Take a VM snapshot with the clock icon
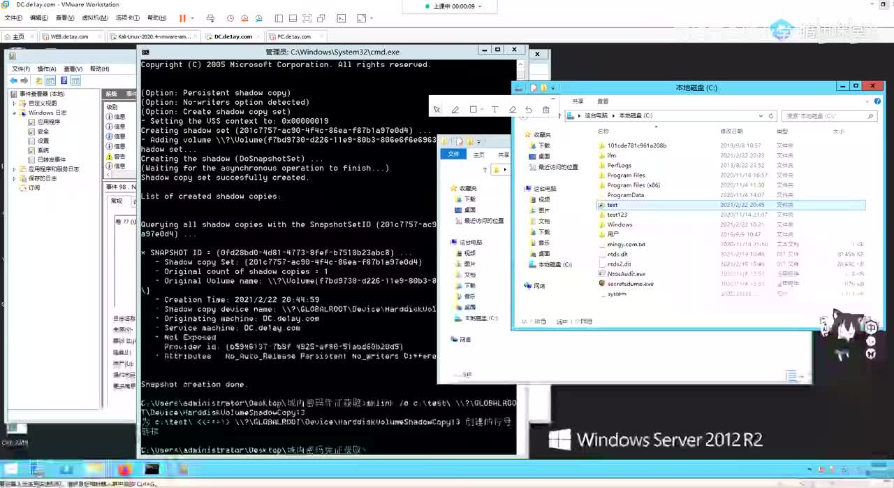 [x=232, y=18]
